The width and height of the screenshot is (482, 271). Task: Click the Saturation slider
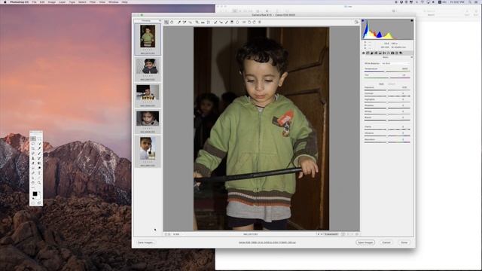[387, 142]
